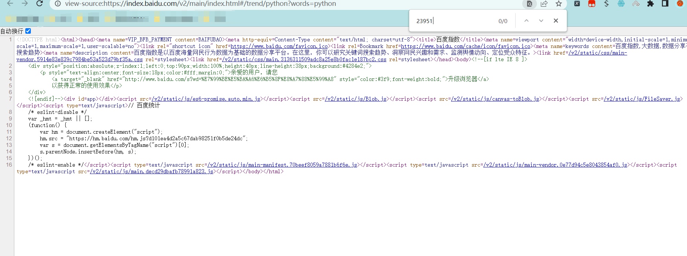
Task: Click the '// 百度统计' comment text
Action: [144, 105]
